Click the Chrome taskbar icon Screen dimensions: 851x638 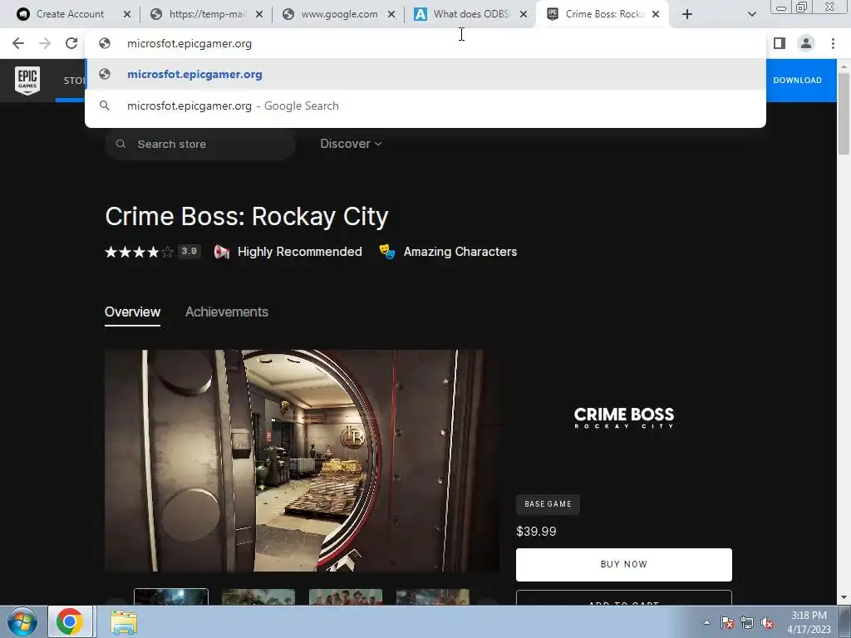pos(70,621)
